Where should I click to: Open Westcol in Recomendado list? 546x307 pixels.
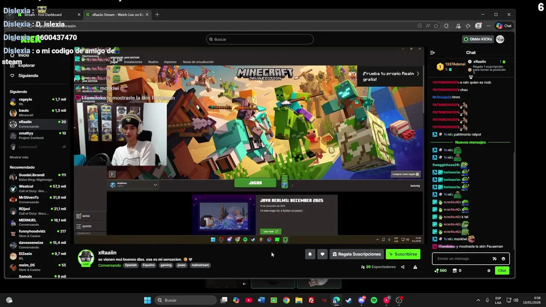(38, 188)
